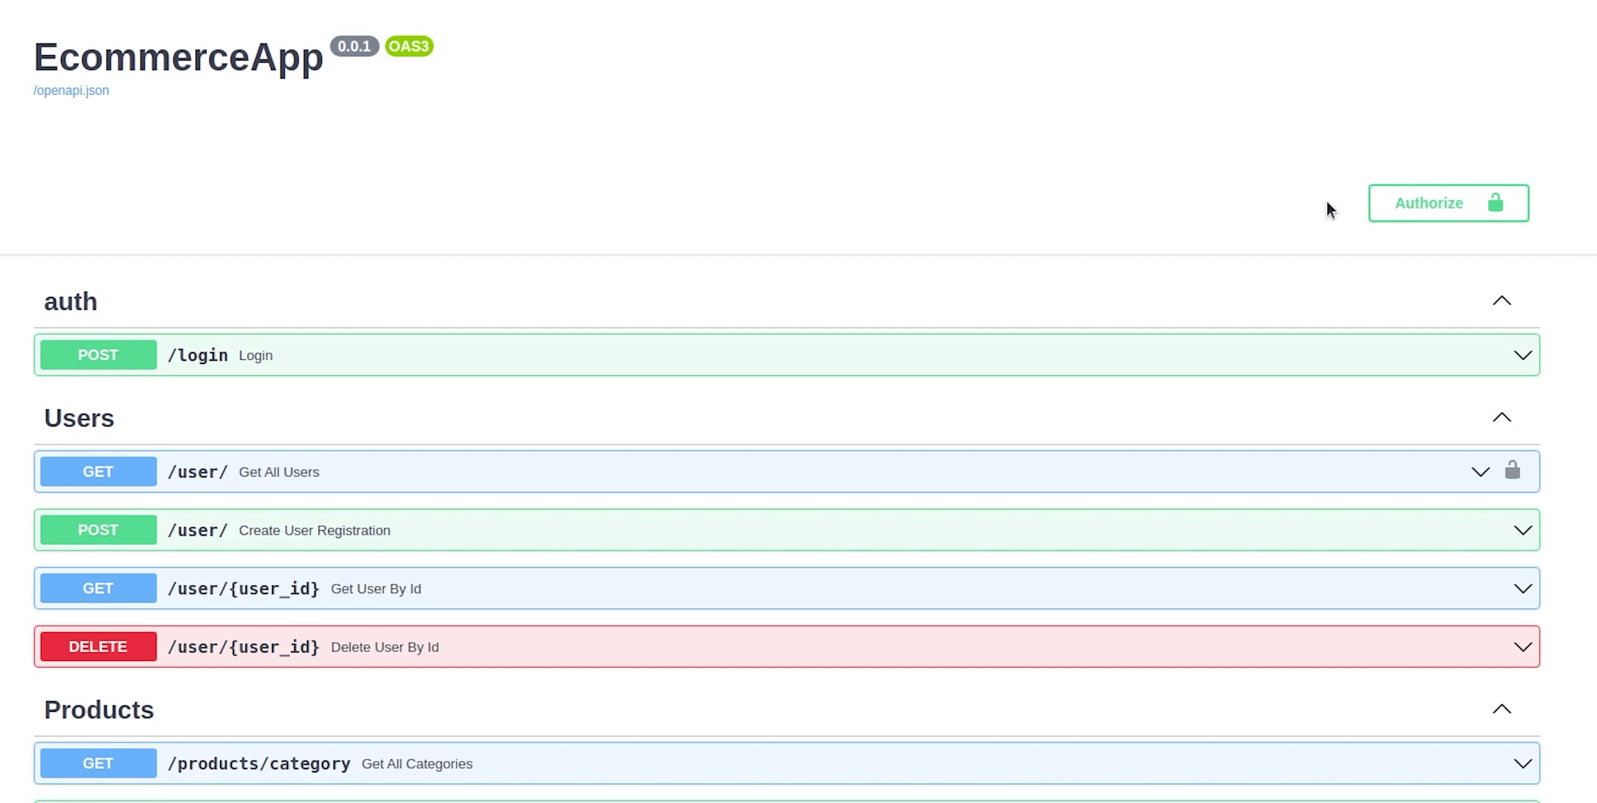This screenshot has height=803, width=1597.
Task: Expand DELETE /user/{user_id} endpoint arrow
Action: coord(1522,647)
